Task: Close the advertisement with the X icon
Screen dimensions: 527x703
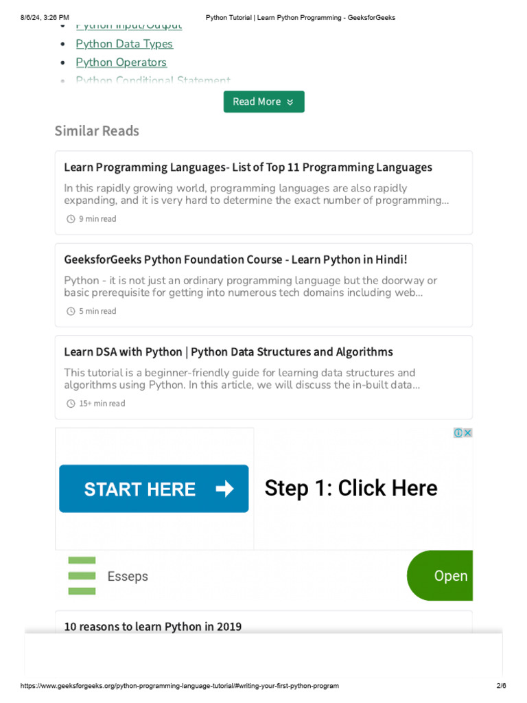Action: [x=467, y=433]
